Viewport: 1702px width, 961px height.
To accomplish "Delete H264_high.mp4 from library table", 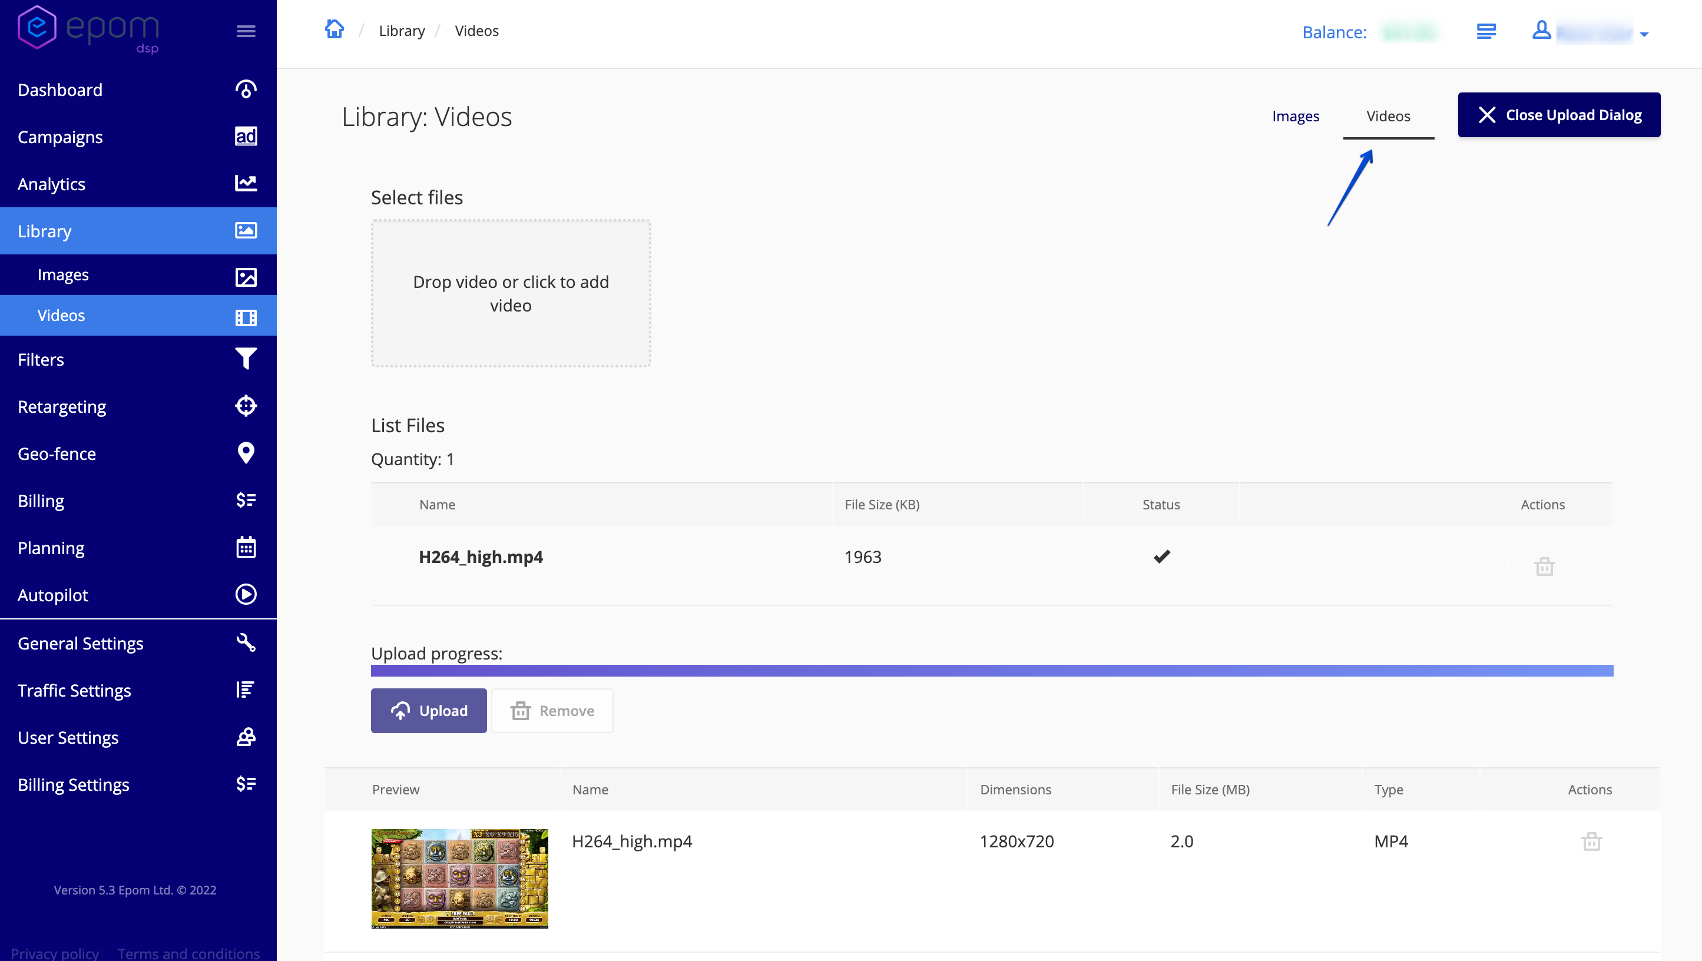I will click(x=1591, y=841).
